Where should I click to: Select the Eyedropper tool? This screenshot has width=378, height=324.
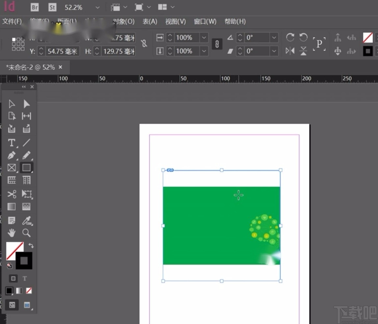pos(26,221)
